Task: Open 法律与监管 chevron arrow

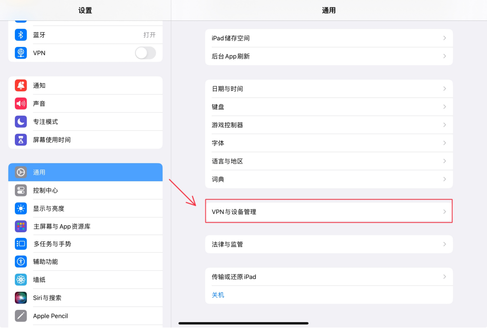Action: 445,244
